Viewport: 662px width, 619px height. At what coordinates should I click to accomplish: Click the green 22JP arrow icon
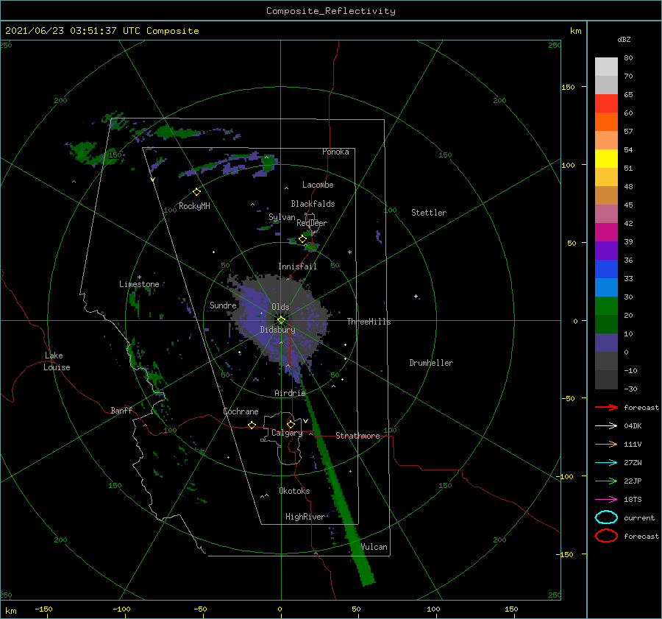pos(606,481)
